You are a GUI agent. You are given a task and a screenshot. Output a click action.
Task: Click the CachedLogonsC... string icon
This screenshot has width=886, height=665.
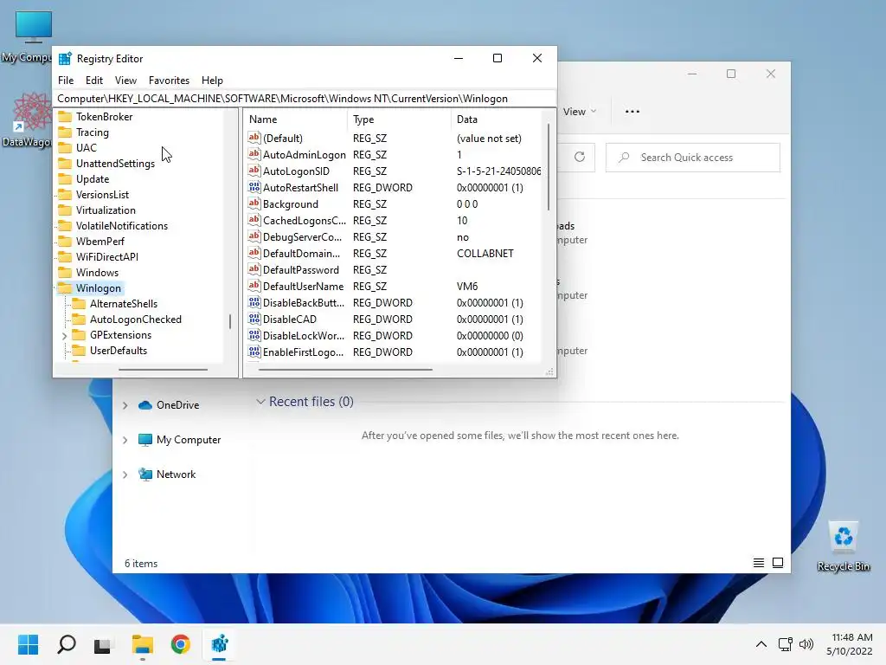(x=254, y=220)
